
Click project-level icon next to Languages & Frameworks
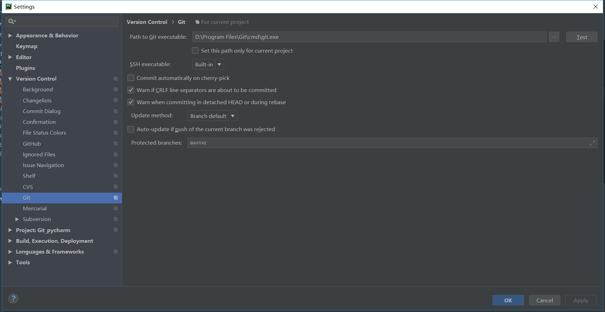[x=116, y=252]
